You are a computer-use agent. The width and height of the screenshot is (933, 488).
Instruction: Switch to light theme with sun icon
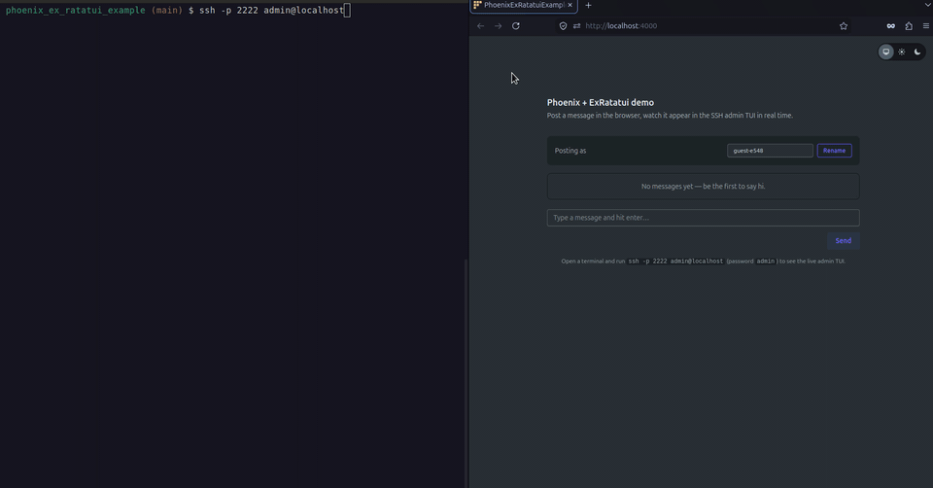coord(902,52)
